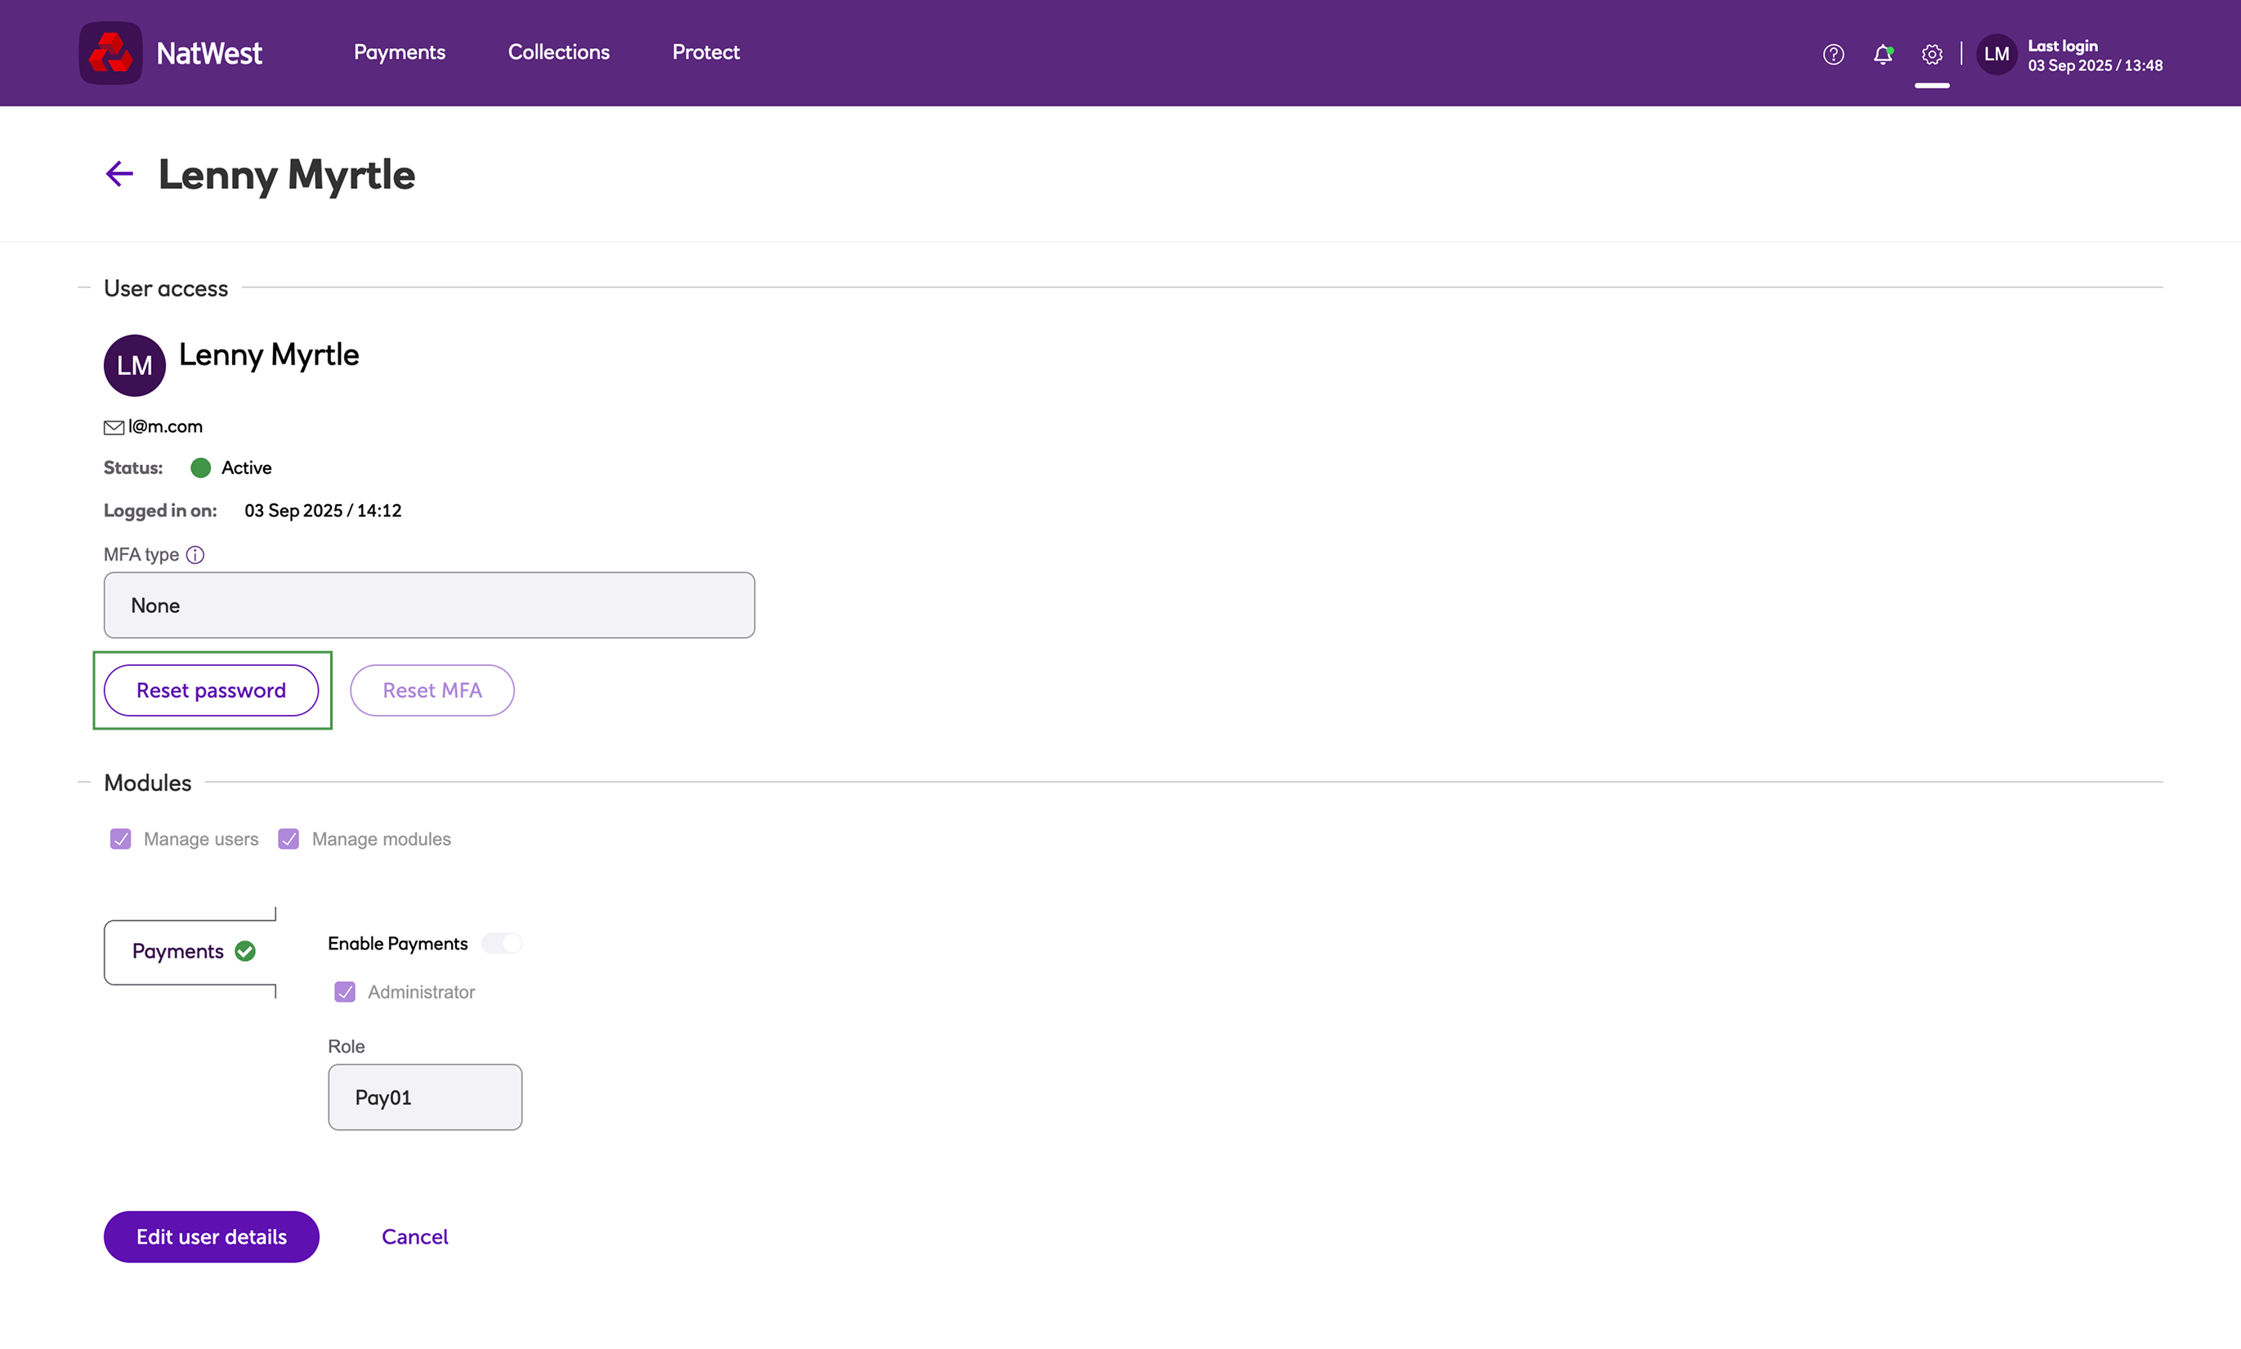Screen dimensions: 2241x1349
Task: Toggle the Manage users checkbox
Action: click(x=121, y=839)
